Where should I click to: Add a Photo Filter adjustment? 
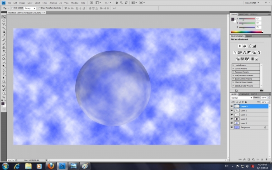[254, 53]
